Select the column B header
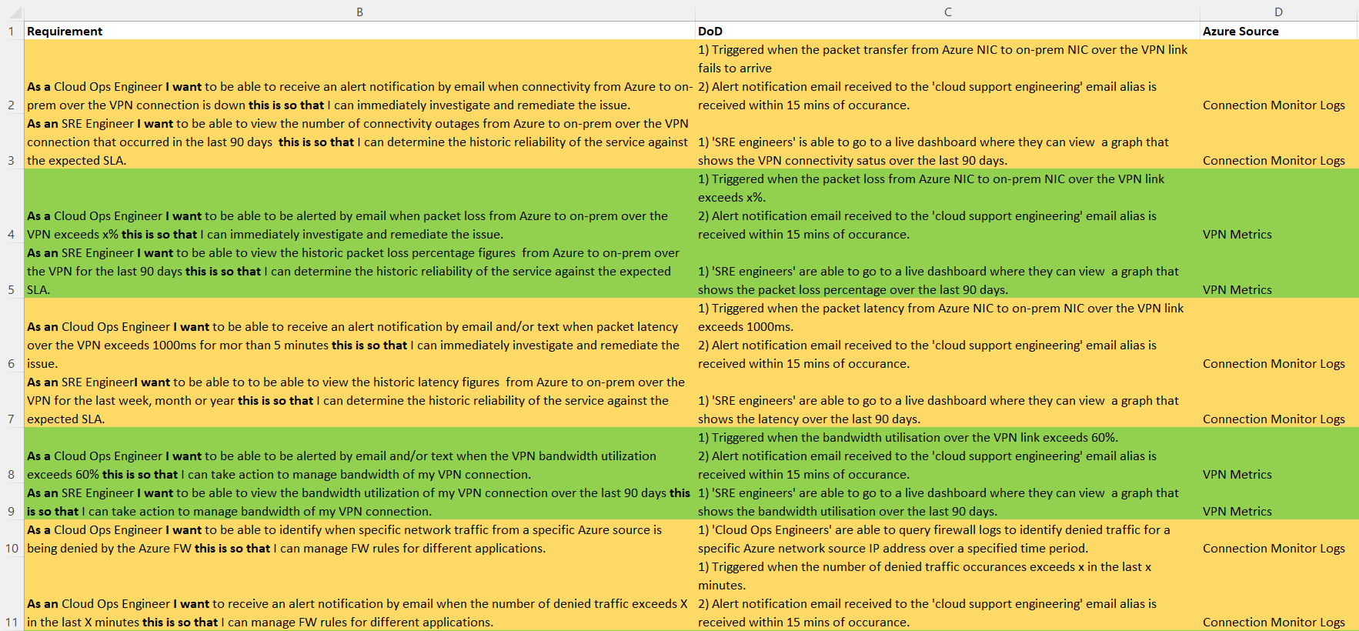 [359, 12]
